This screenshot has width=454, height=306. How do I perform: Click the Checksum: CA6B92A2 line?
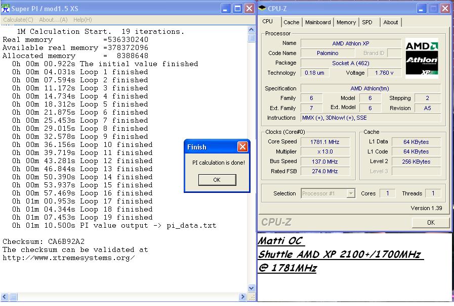pyautogui.click(x=44, y=241)
